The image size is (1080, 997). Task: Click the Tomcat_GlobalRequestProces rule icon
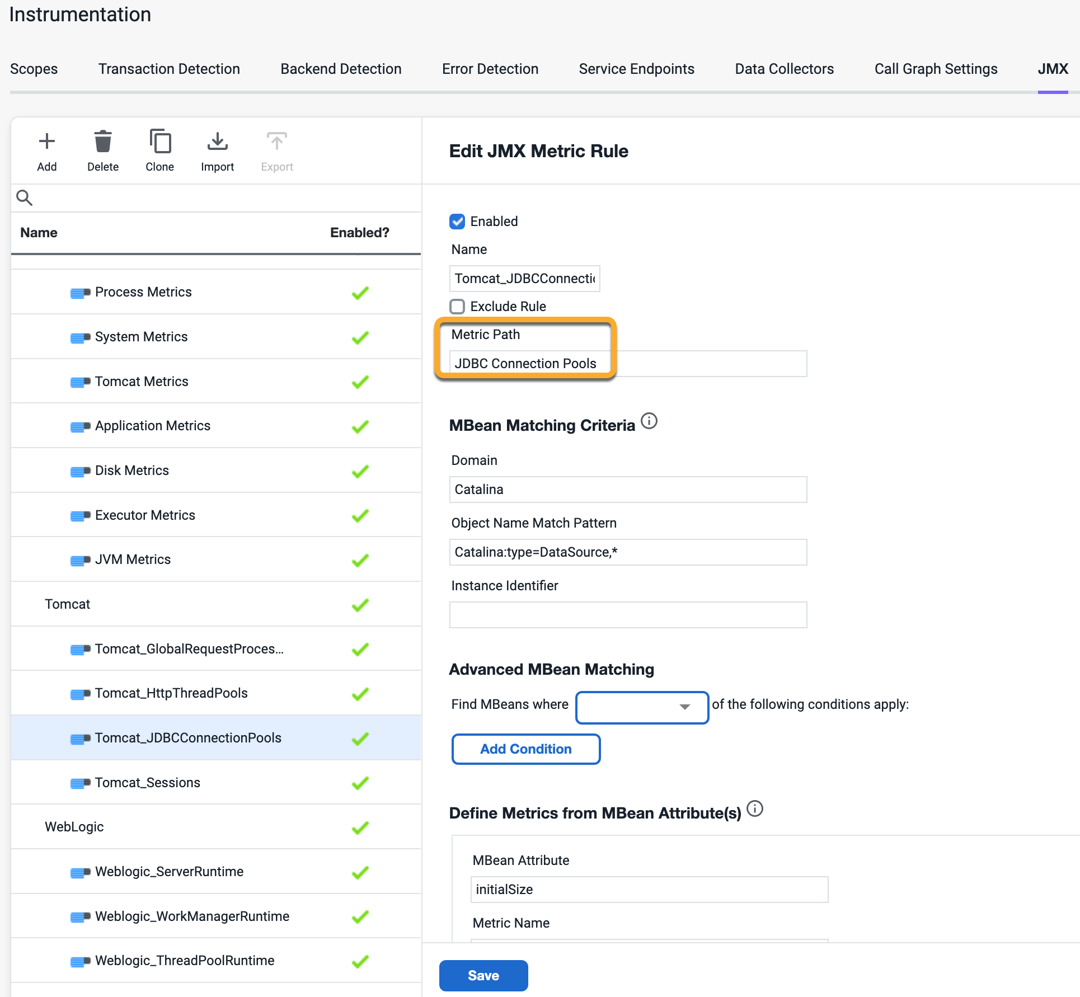point(80,650)
